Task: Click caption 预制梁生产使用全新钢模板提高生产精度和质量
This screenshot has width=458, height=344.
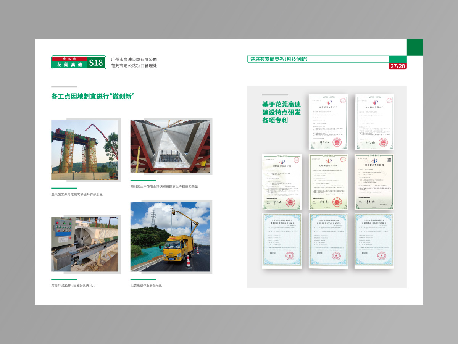Action: point(164,187)
